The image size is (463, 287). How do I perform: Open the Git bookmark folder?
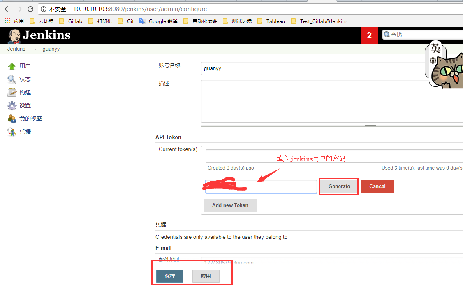(126, 21)
